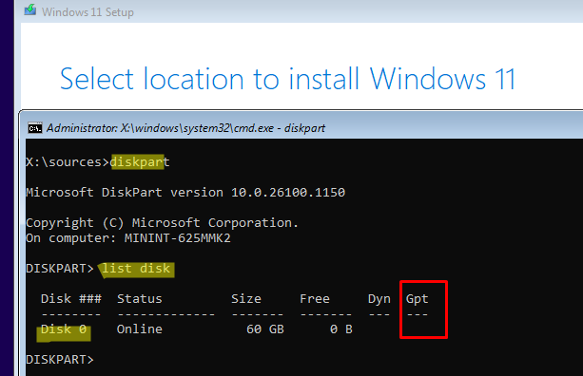Image resolution: width=583 pixels, height=376 pixels.
Task: Click the Status column header
Action: coord(140,299)
